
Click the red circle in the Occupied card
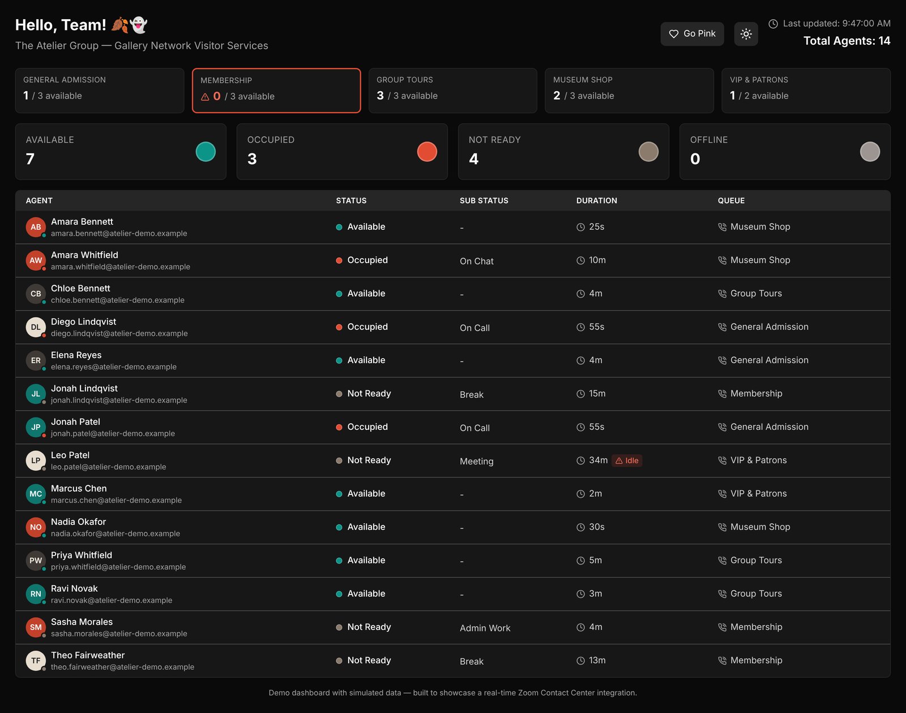(x=427, y=152)
